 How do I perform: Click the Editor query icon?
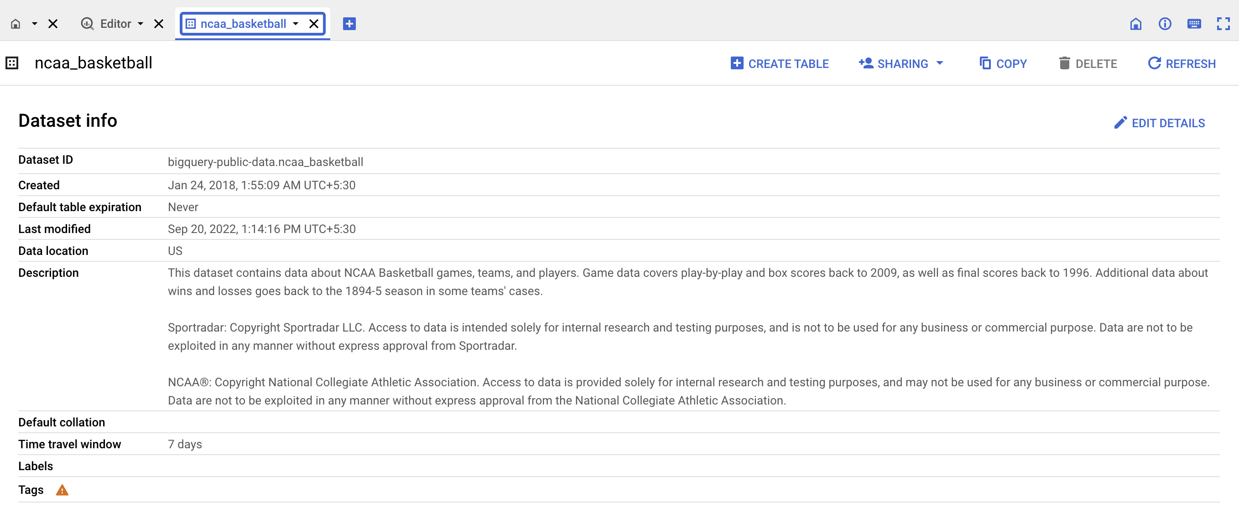click(x=87, y=24)
